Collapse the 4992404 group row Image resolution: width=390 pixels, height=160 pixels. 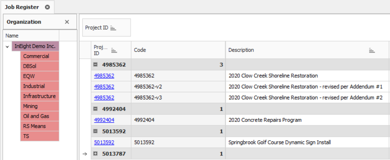[x=95, y=109]
